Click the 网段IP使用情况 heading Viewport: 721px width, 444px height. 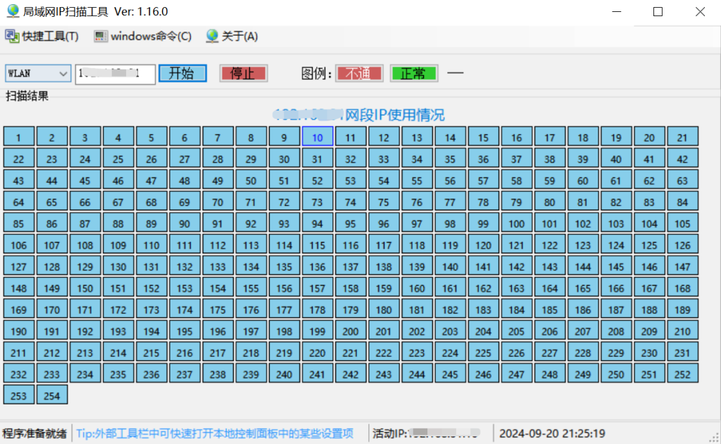coord(394,115)
